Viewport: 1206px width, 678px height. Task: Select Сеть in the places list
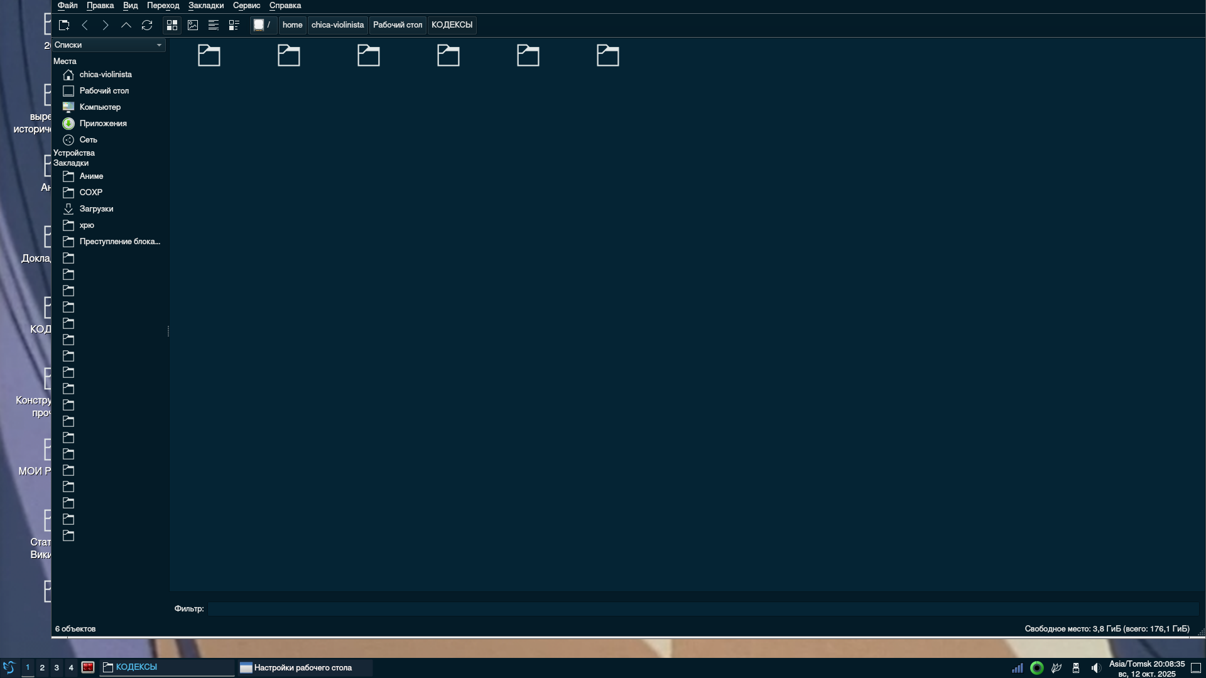[x=88, y=140]
